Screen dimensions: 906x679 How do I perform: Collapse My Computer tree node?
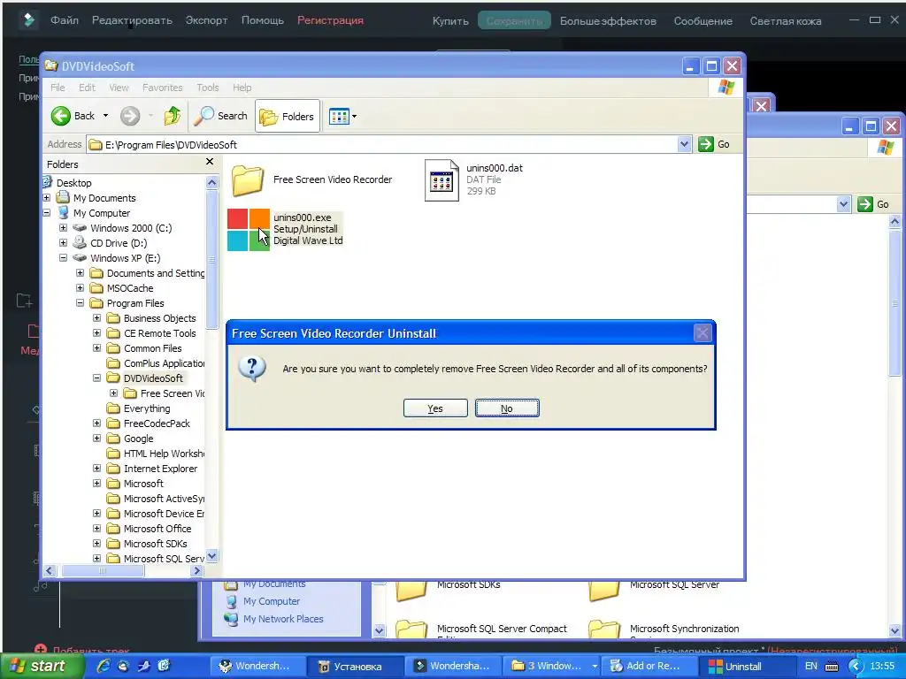click(47, 212)
